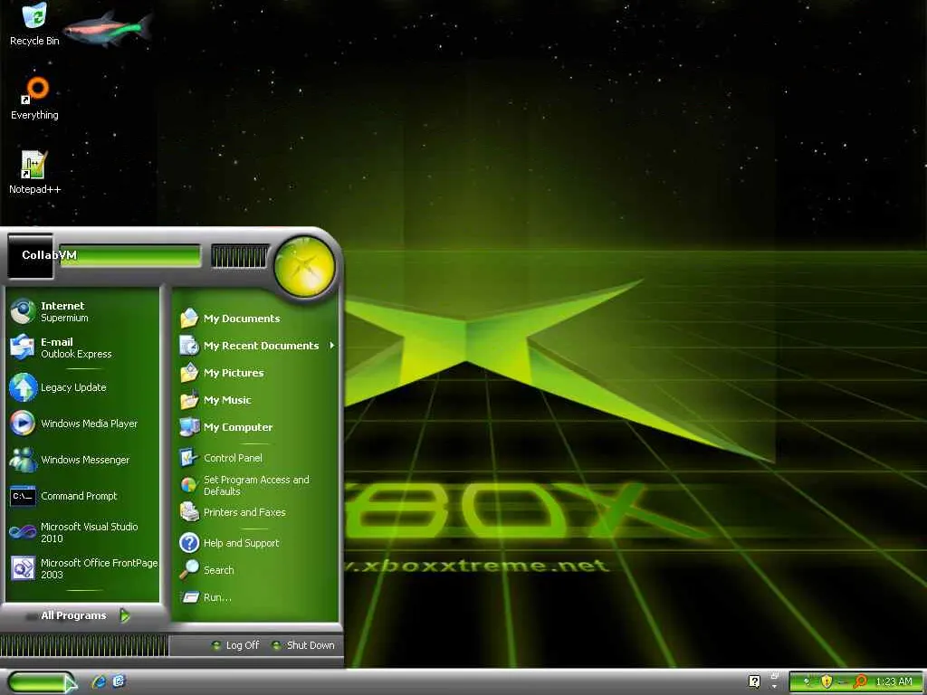Image resolution: width=927 pixels, height=695 pixels.
Task: Open the language bar options arrow
Action: click(x=774, y=687)
